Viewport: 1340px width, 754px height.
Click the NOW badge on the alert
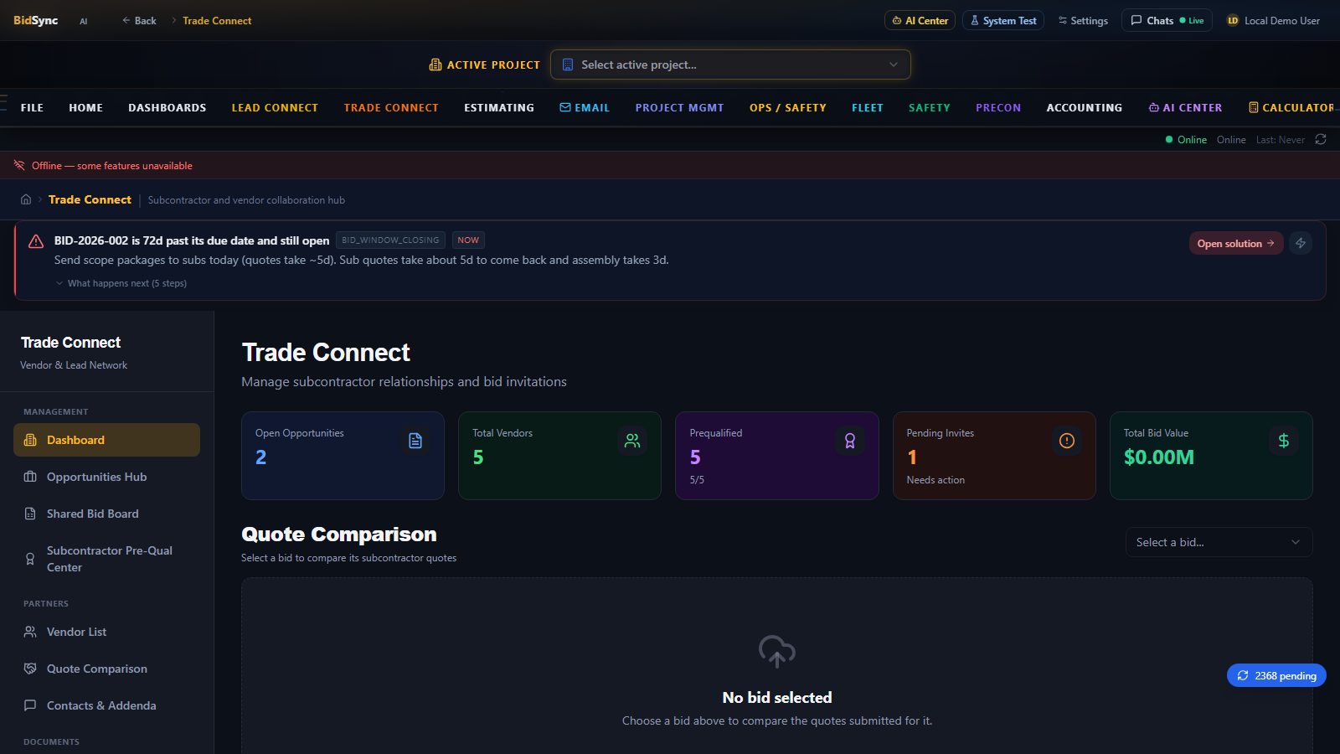468,240
